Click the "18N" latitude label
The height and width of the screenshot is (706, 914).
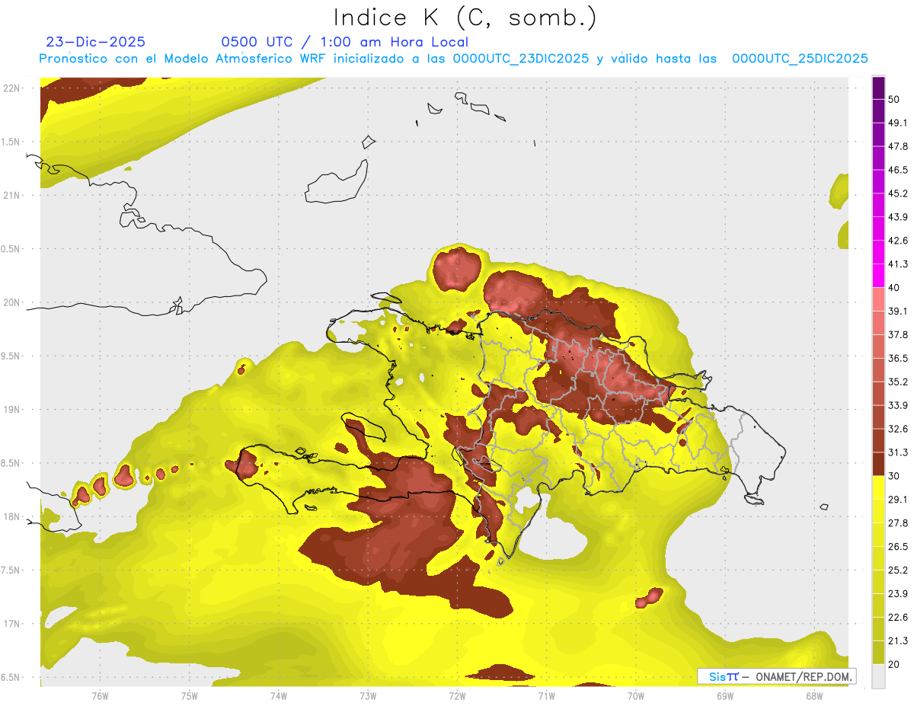pyautogui.click(x=11, y=517)
